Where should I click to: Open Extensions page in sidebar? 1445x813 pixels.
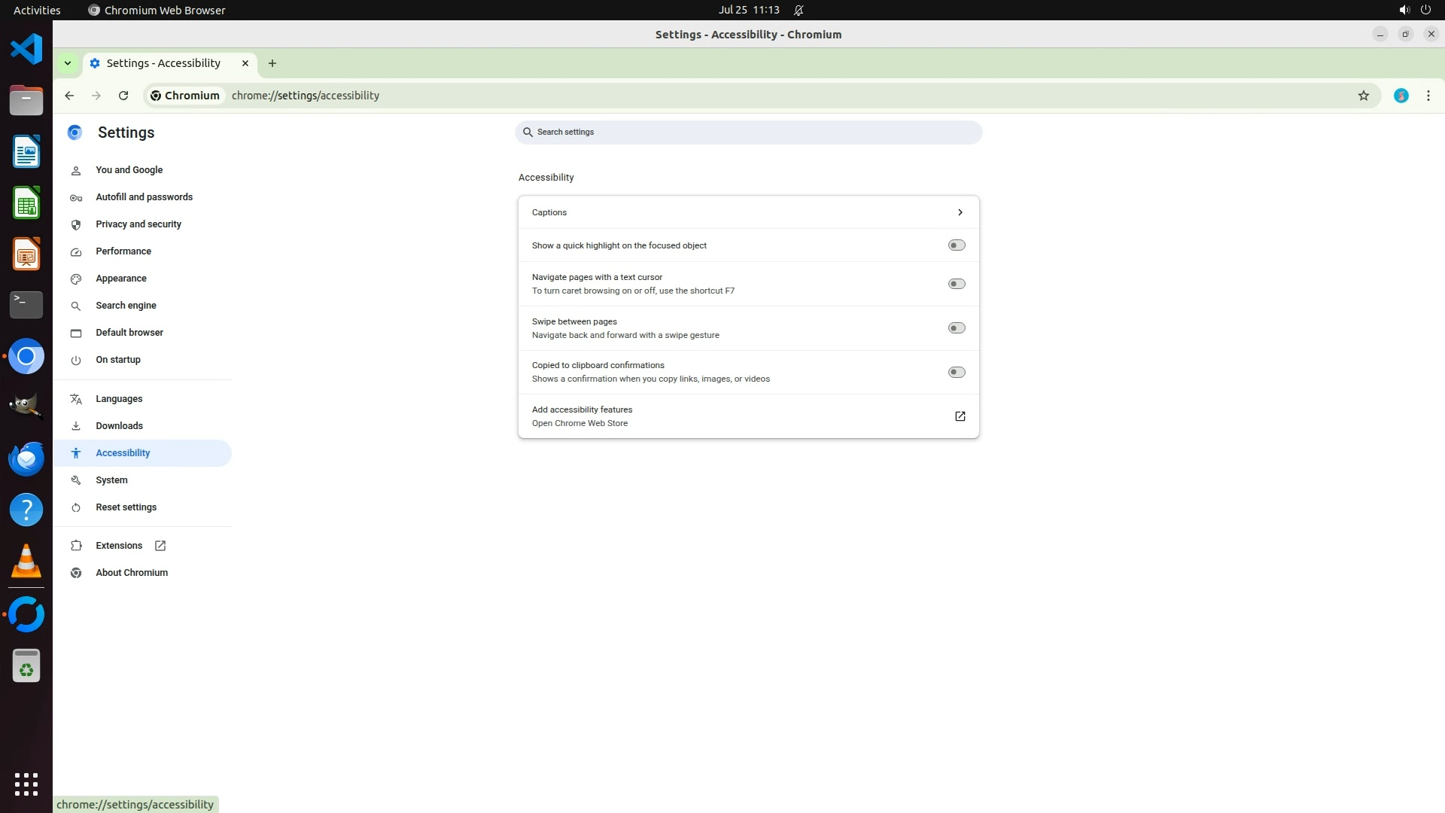(x=119, y=546)
